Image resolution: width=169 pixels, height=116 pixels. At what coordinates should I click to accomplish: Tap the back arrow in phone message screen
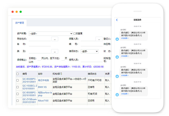coord(117,20)
